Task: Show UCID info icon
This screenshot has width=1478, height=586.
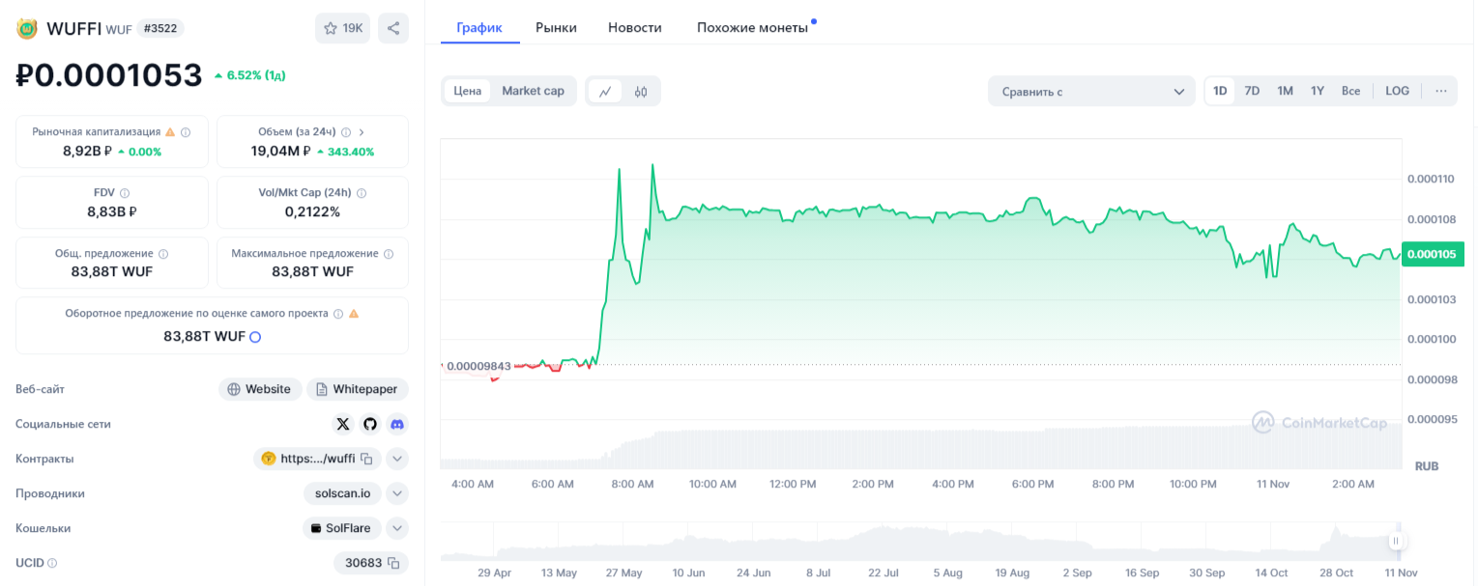Action: [x=52, y=563]
